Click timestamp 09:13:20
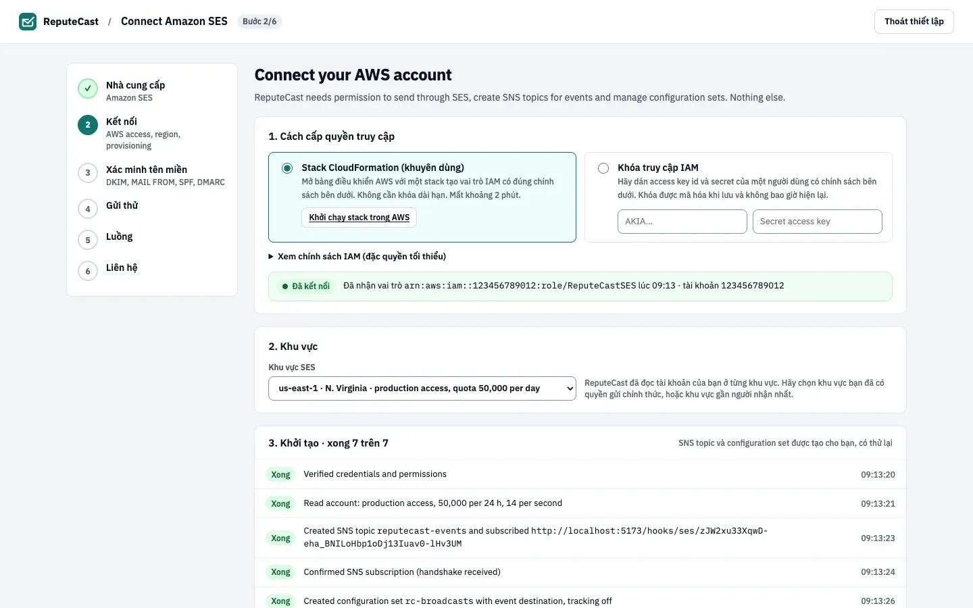The width and height of the screenshot is (973, 608). coord(878,475)
